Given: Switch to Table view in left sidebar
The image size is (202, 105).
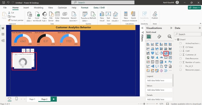Looking at the screenshot, I should pos(3,34).
